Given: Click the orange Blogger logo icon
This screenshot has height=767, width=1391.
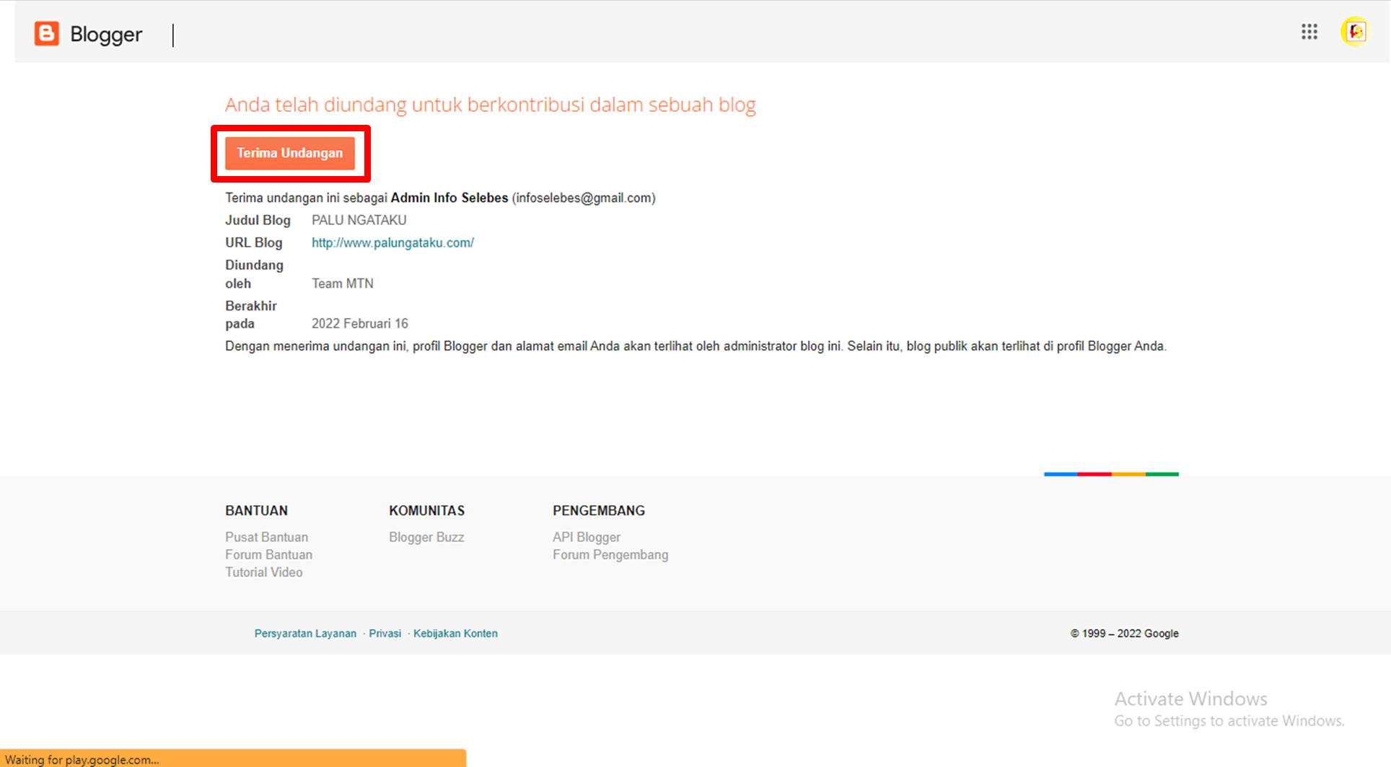Looking at the screenshot, I should point(47,33).
